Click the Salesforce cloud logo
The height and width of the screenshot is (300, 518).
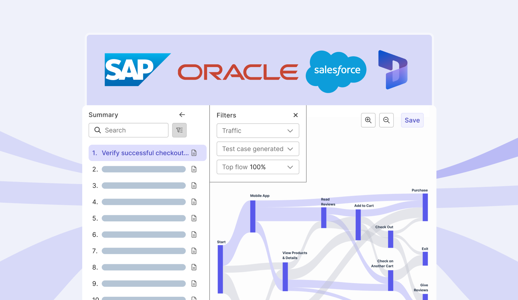pos(336,71)
